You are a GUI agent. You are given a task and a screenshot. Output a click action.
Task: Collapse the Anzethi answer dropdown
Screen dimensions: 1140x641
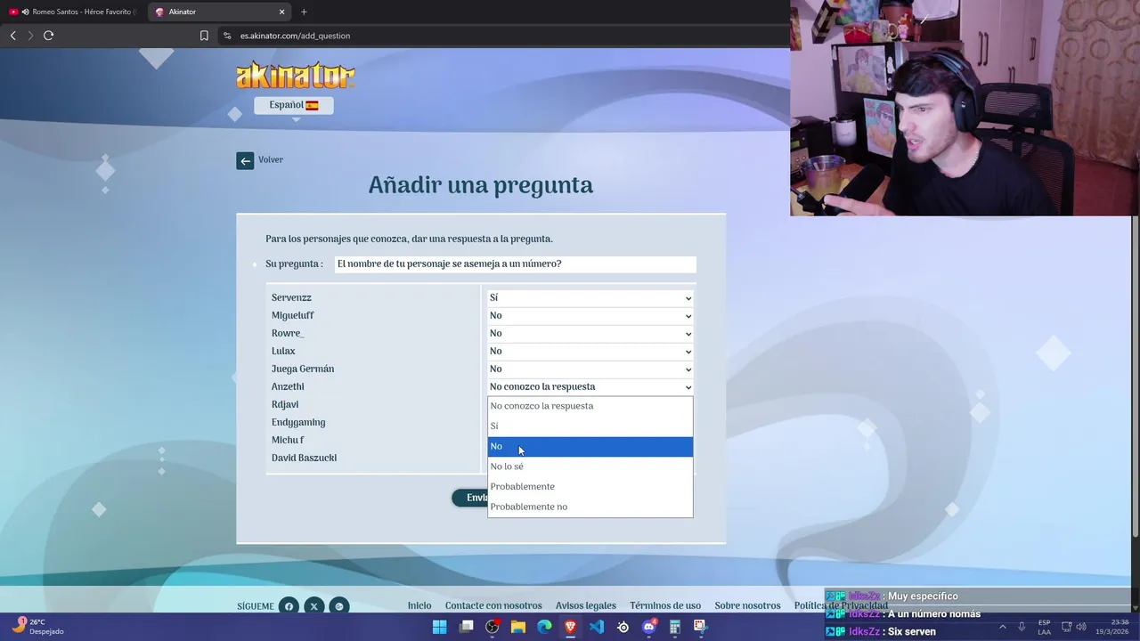[x=590, y=387]
